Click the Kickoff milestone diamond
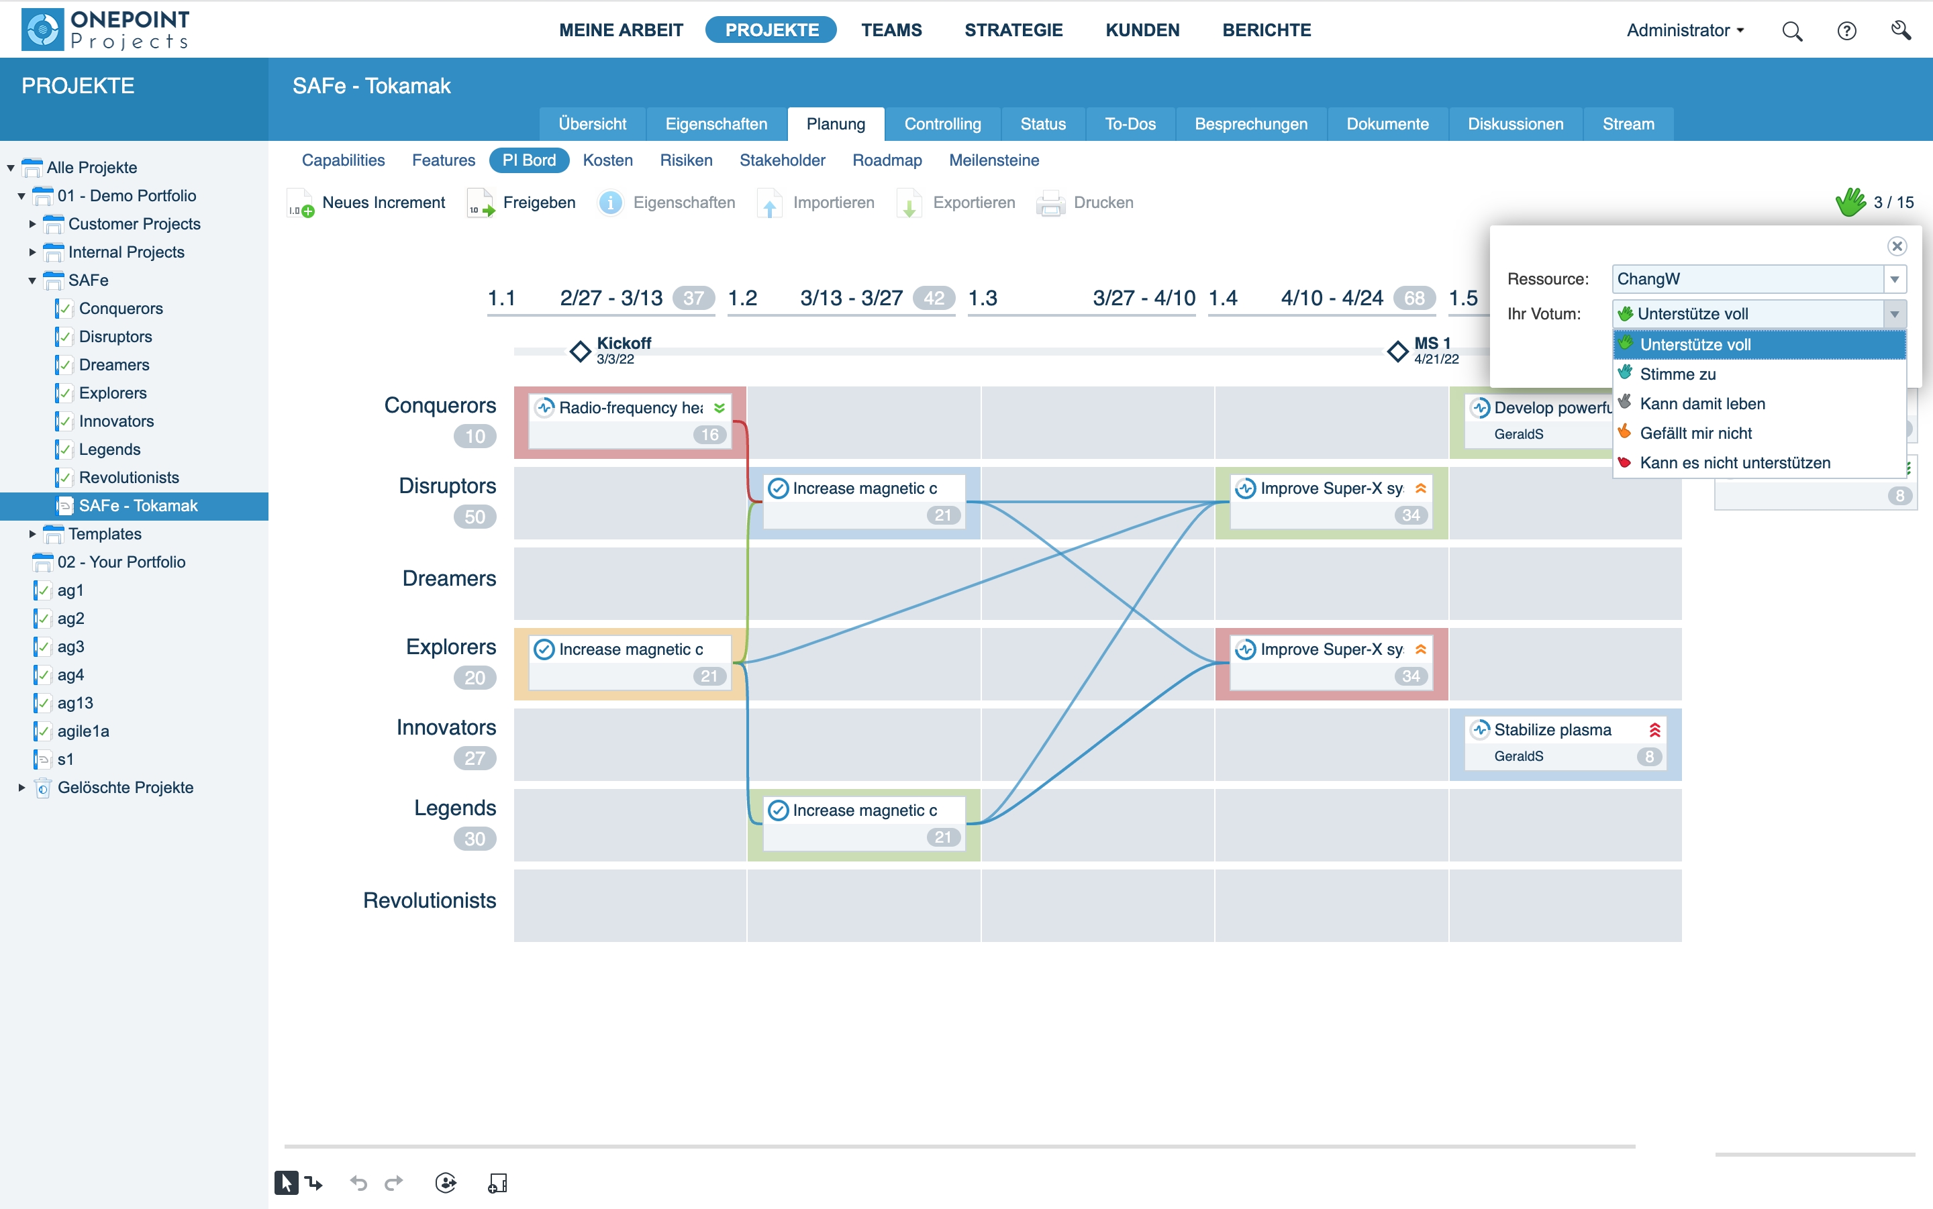This screenshot has width=1933, height=1209. 580,351
